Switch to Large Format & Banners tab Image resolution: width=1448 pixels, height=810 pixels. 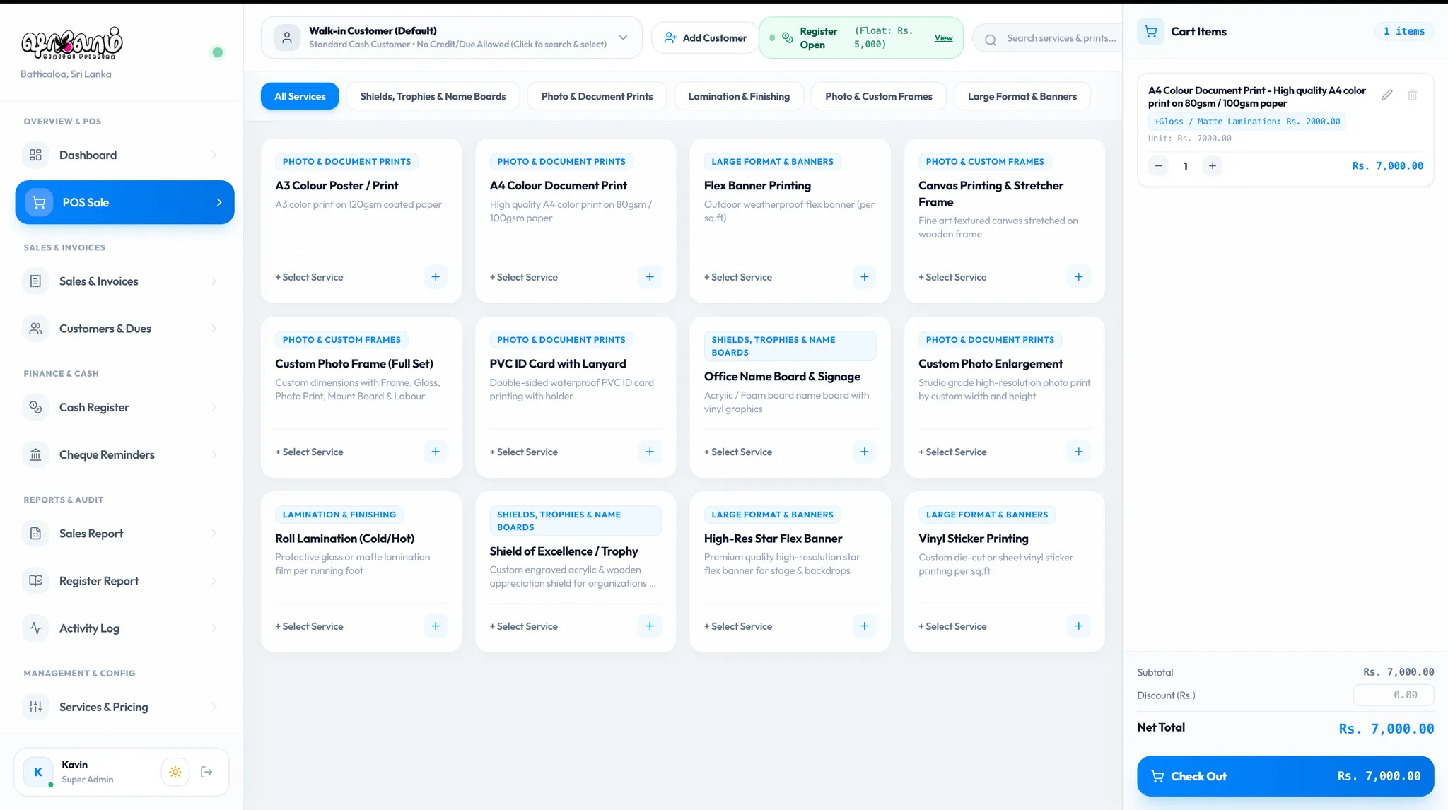(x=1022, y=96)
